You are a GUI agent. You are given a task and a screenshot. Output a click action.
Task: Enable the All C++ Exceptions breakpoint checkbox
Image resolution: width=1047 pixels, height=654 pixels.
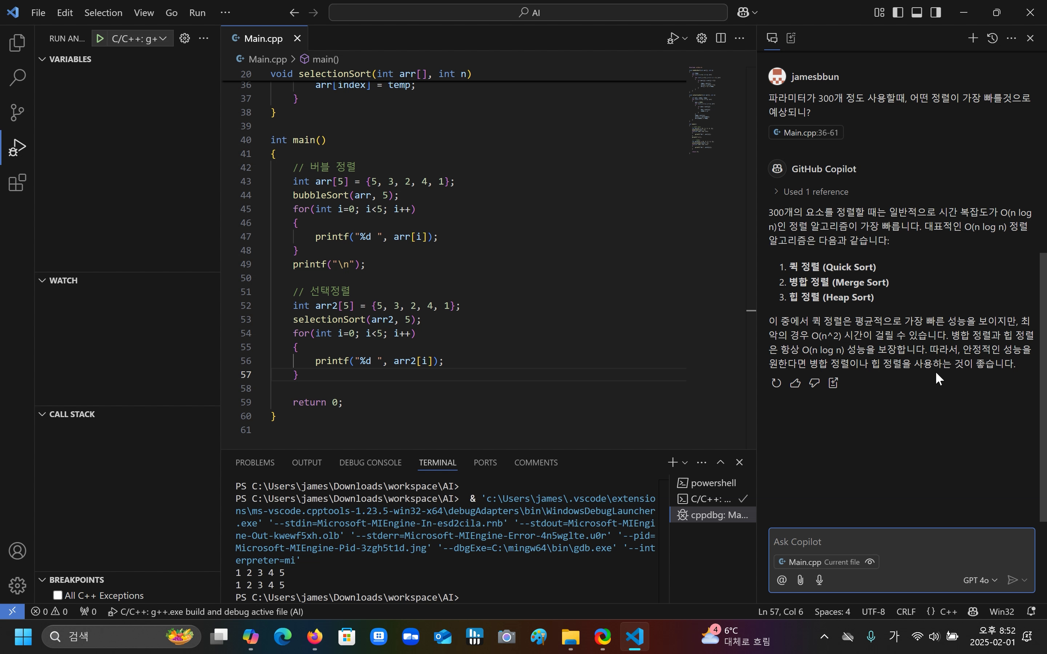tap(57, 595)
